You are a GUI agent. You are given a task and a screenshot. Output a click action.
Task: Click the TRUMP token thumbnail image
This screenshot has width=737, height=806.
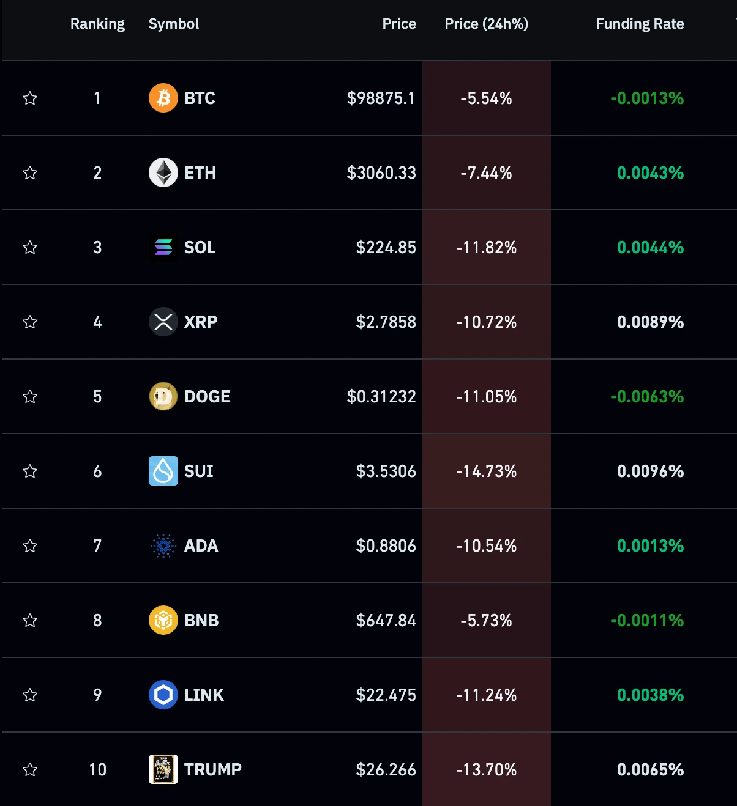[163, 769]
